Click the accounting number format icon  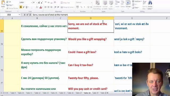coord(77,7)
